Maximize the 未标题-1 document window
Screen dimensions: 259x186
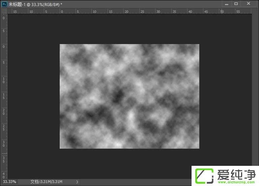point(236,4)
